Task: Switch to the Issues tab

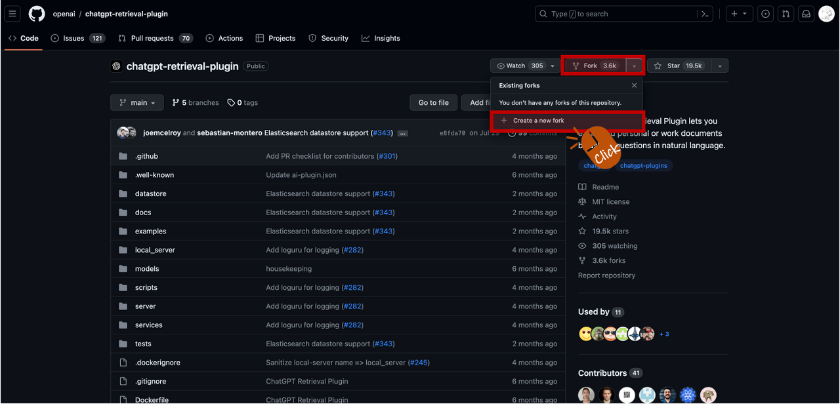Action: tap(78, 38)
